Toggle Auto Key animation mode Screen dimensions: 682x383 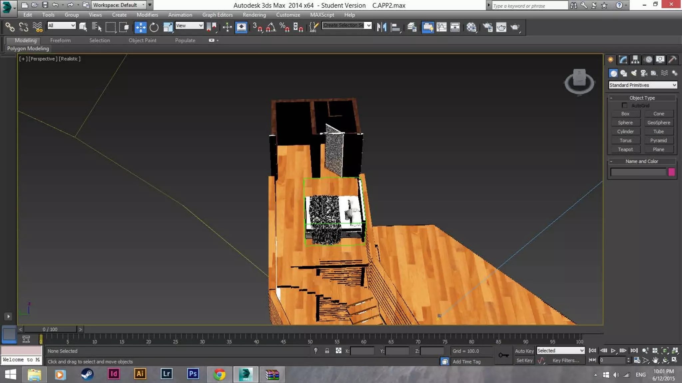[524, 351]
